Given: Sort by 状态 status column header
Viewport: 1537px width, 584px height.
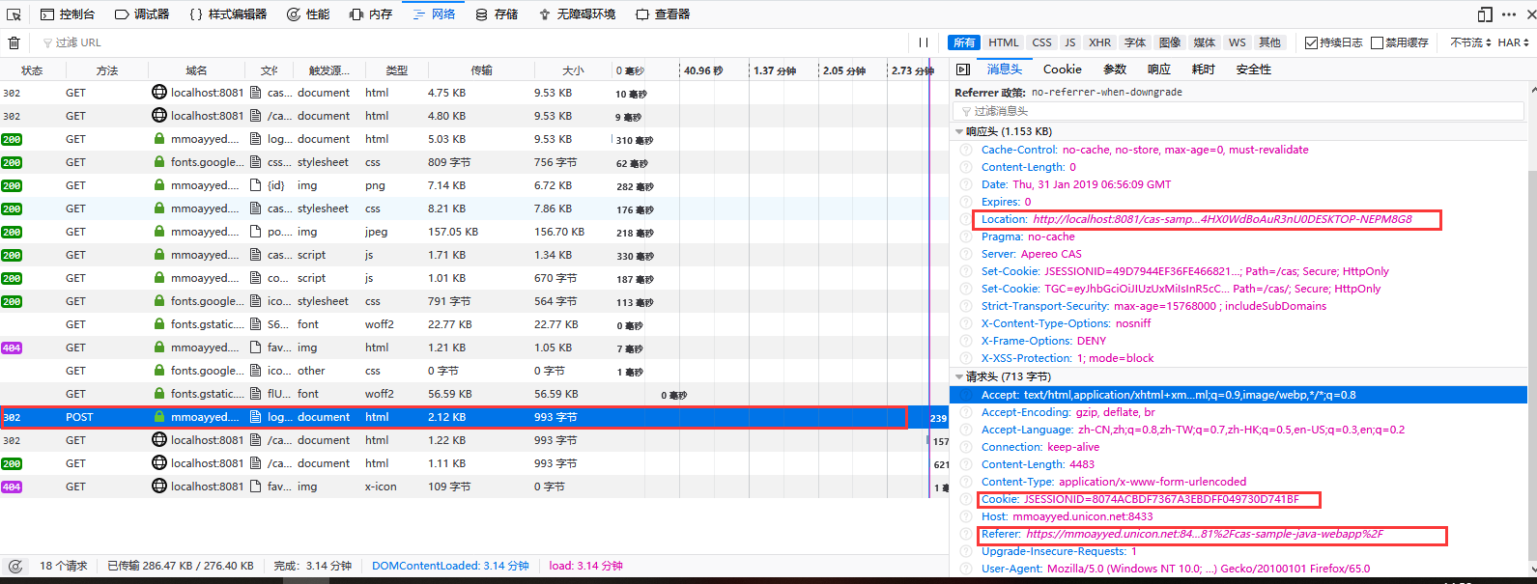Looking at the screenshot, I should coord(32,70).
